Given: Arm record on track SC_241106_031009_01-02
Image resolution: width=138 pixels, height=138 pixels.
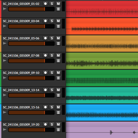Looking at the screenshot, I should [x=45, y=4].
